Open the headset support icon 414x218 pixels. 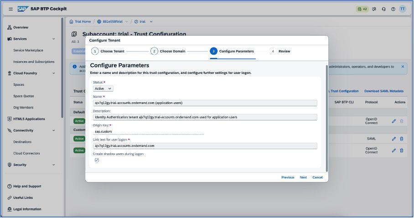pos(383,9)
